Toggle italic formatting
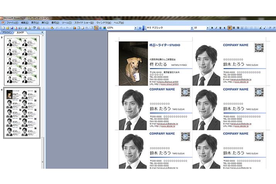 (x=216, y=28)
